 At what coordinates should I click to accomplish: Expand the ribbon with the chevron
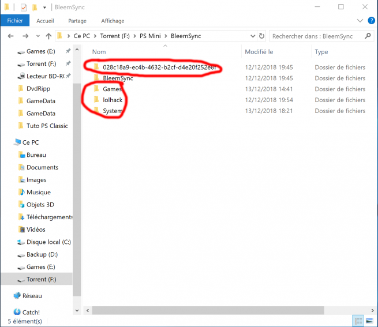(x=360, y=21)
